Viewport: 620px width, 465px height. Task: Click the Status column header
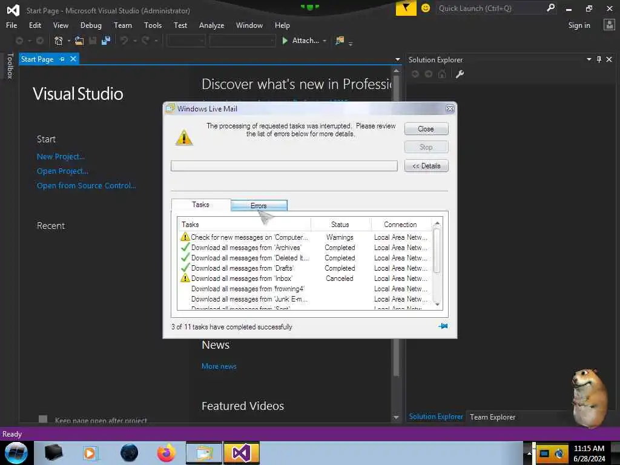(340, 225)
